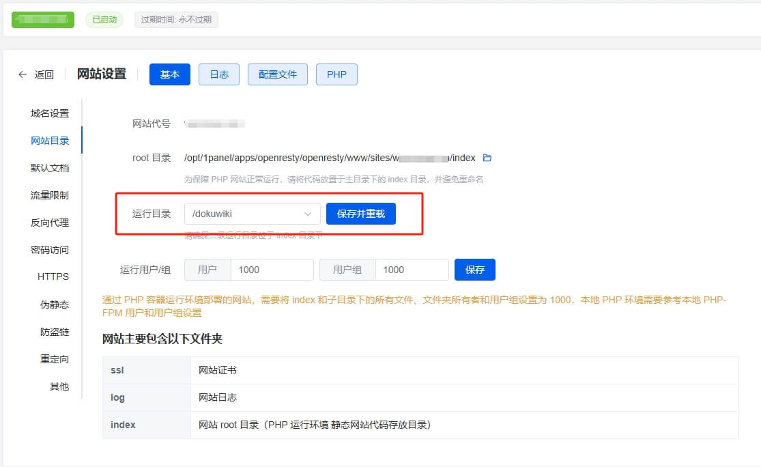
Task: Open 域名设置 in sidebar
Action: point(50,113)
